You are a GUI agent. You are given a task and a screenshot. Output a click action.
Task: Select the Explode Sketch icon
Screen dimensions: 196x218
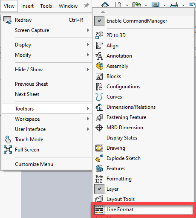coord(99,158)
